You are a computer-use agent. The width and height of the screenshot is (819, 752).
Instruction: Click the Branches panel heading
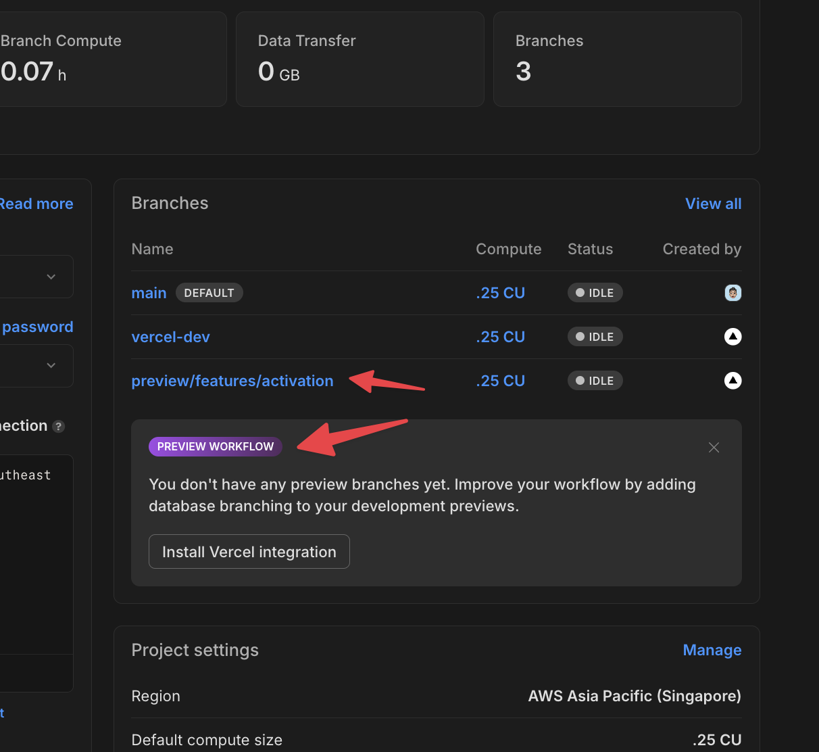click(170, 204)
